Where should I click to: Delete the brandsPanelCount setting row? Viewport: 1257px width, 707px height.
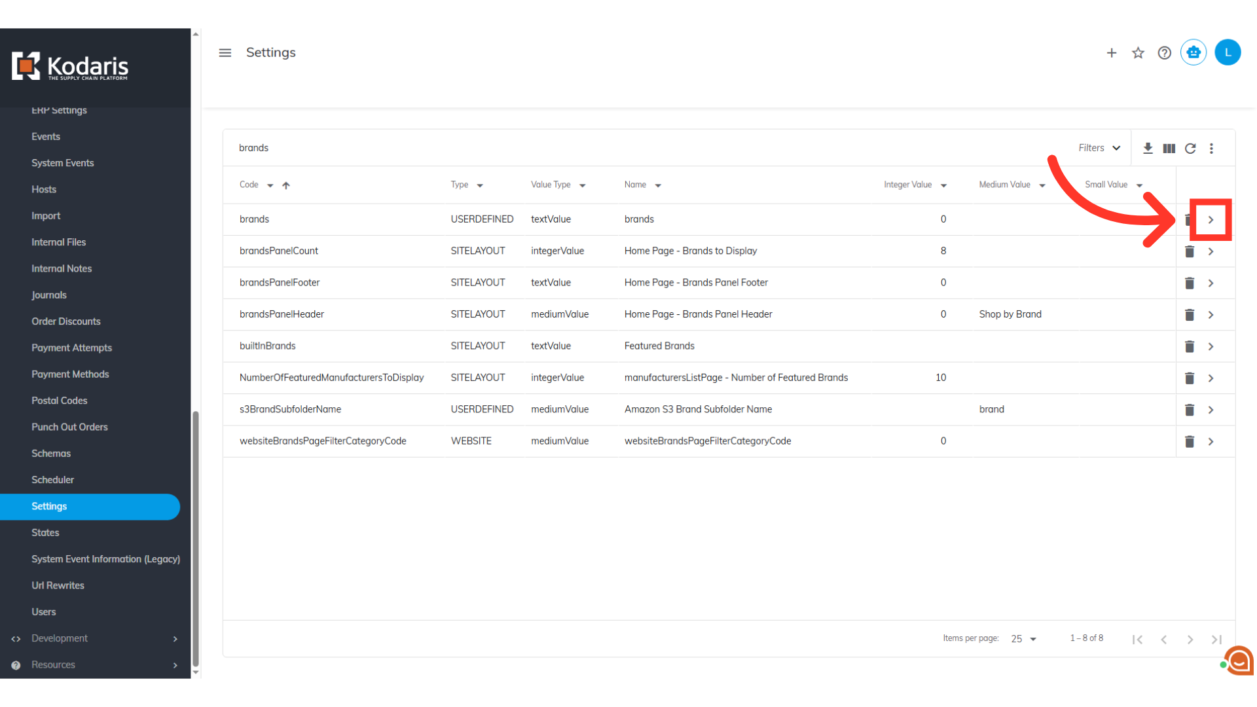coord(1190,251)
